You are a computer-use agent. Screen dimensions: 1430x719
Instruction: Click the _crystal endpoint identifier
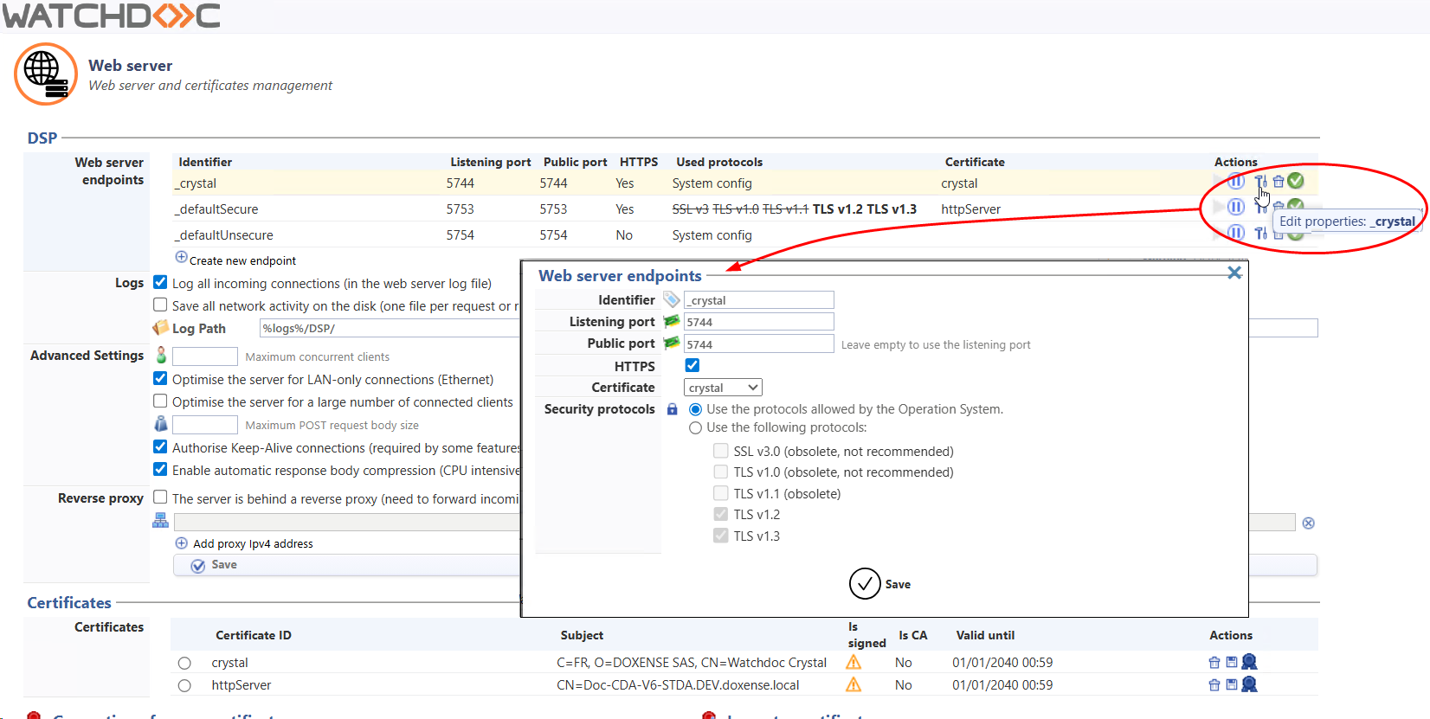(x=196, y=183)
